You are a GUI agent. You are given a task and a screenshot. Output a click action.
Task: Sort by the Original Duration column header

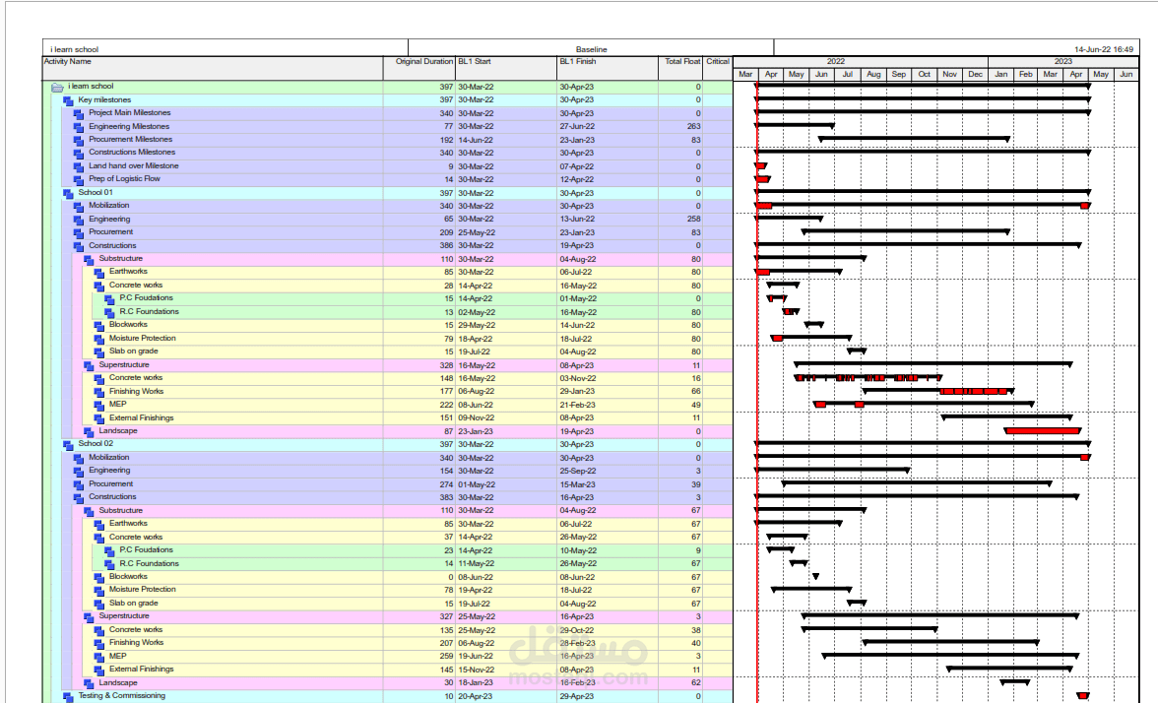tap(418, 68)
